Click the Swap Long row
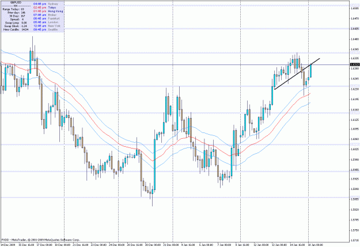360x247 pixels. click(16, 22)
